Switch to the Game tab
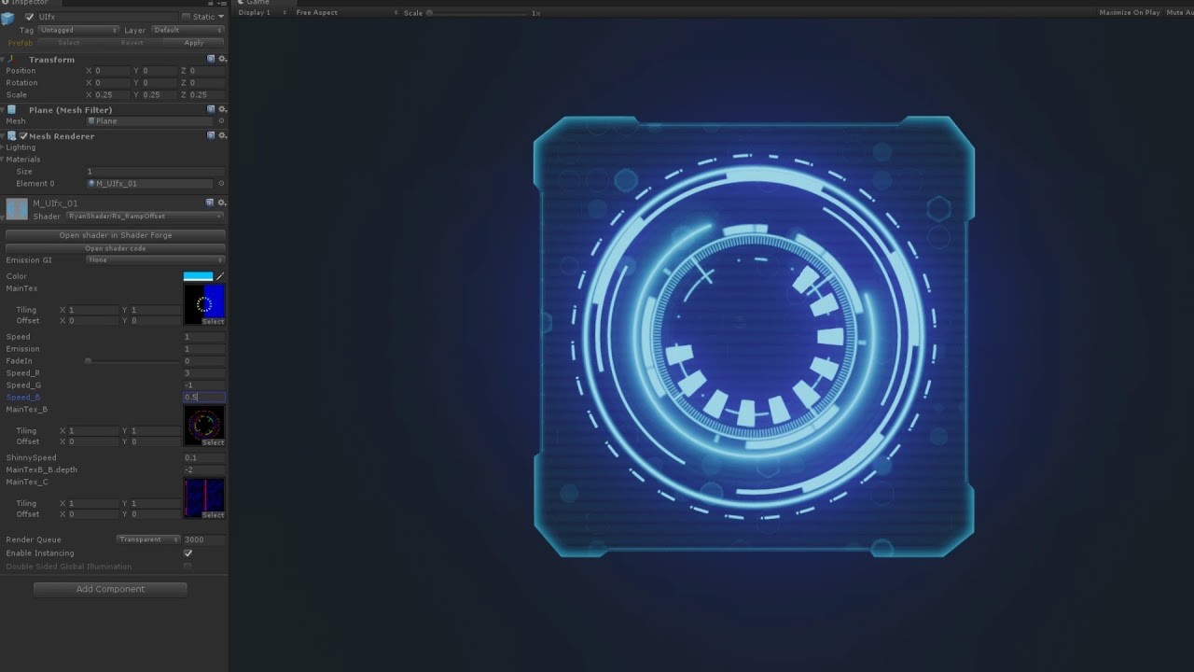Image resolution: width=1194 pixels, height=672 pixels. (x=252, y=2)
